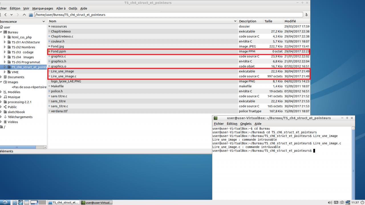Sort files by the Nom column header
This screenshot has width=365, height=205.
point(143,21)
